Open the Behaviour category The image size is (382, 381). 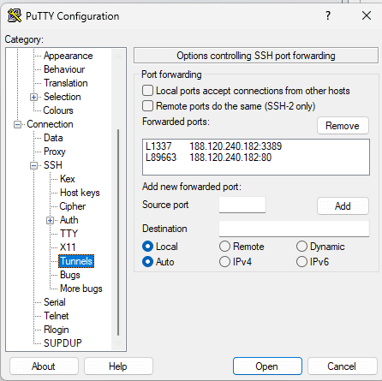64,69
